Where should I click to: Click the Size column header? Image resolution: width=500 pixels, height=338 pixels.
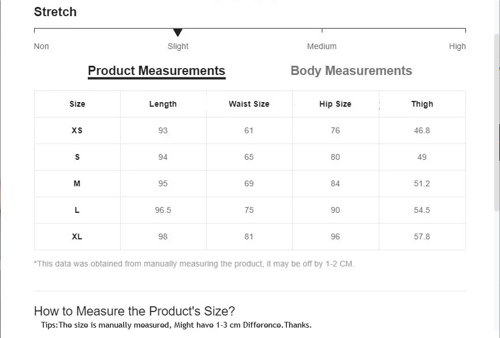coord(77,104)
